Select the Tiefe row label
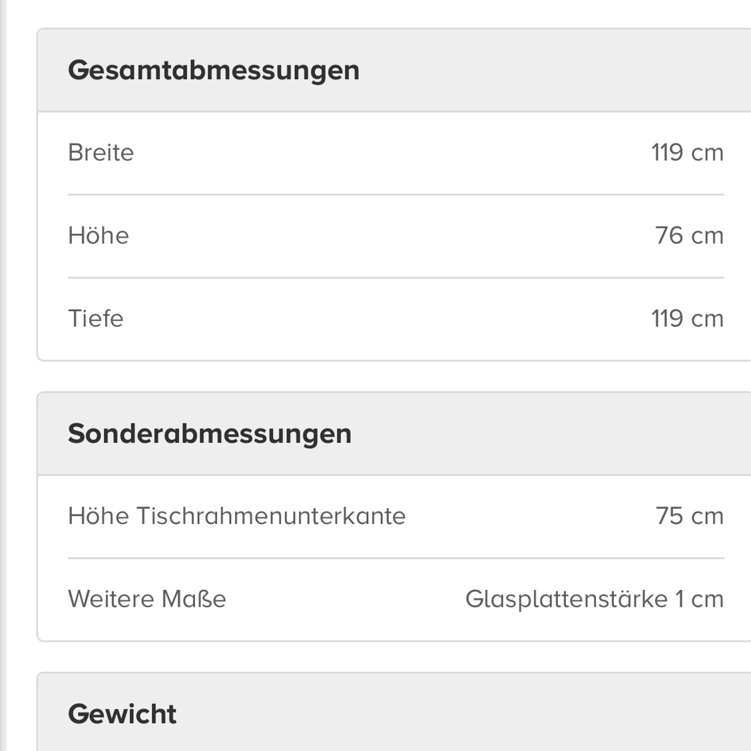The image size is (751, 751). click(x=96, y=318)
